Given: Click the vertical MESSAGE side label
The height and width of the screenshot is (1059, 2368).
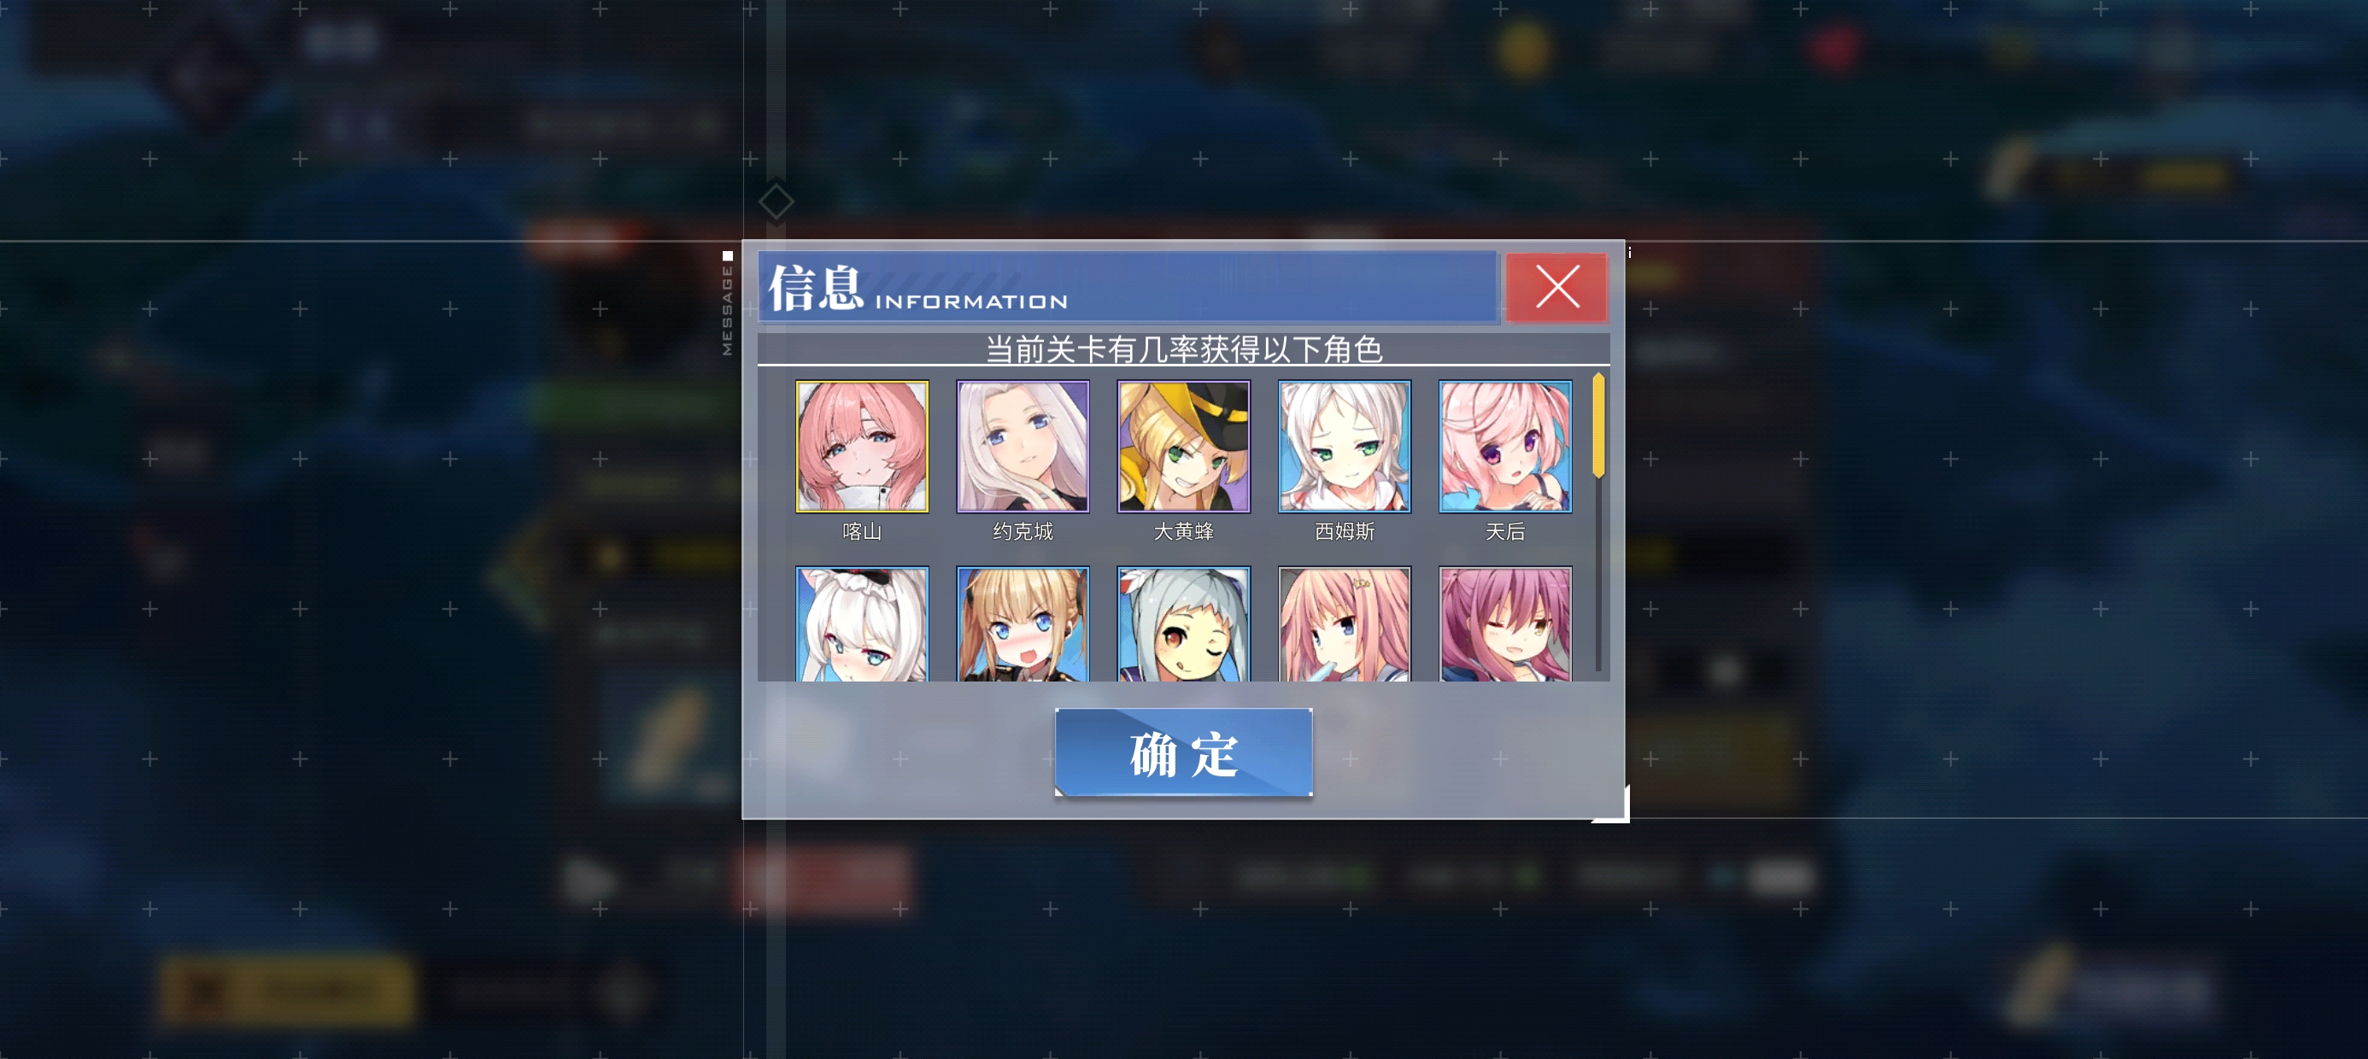Looking at the screenshot, I should 727,310.
